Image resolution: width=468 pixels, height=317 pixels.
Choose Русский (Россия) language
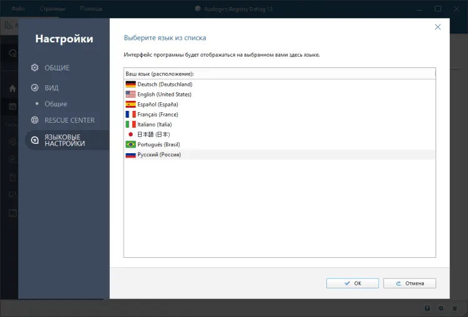coord(280,154)
